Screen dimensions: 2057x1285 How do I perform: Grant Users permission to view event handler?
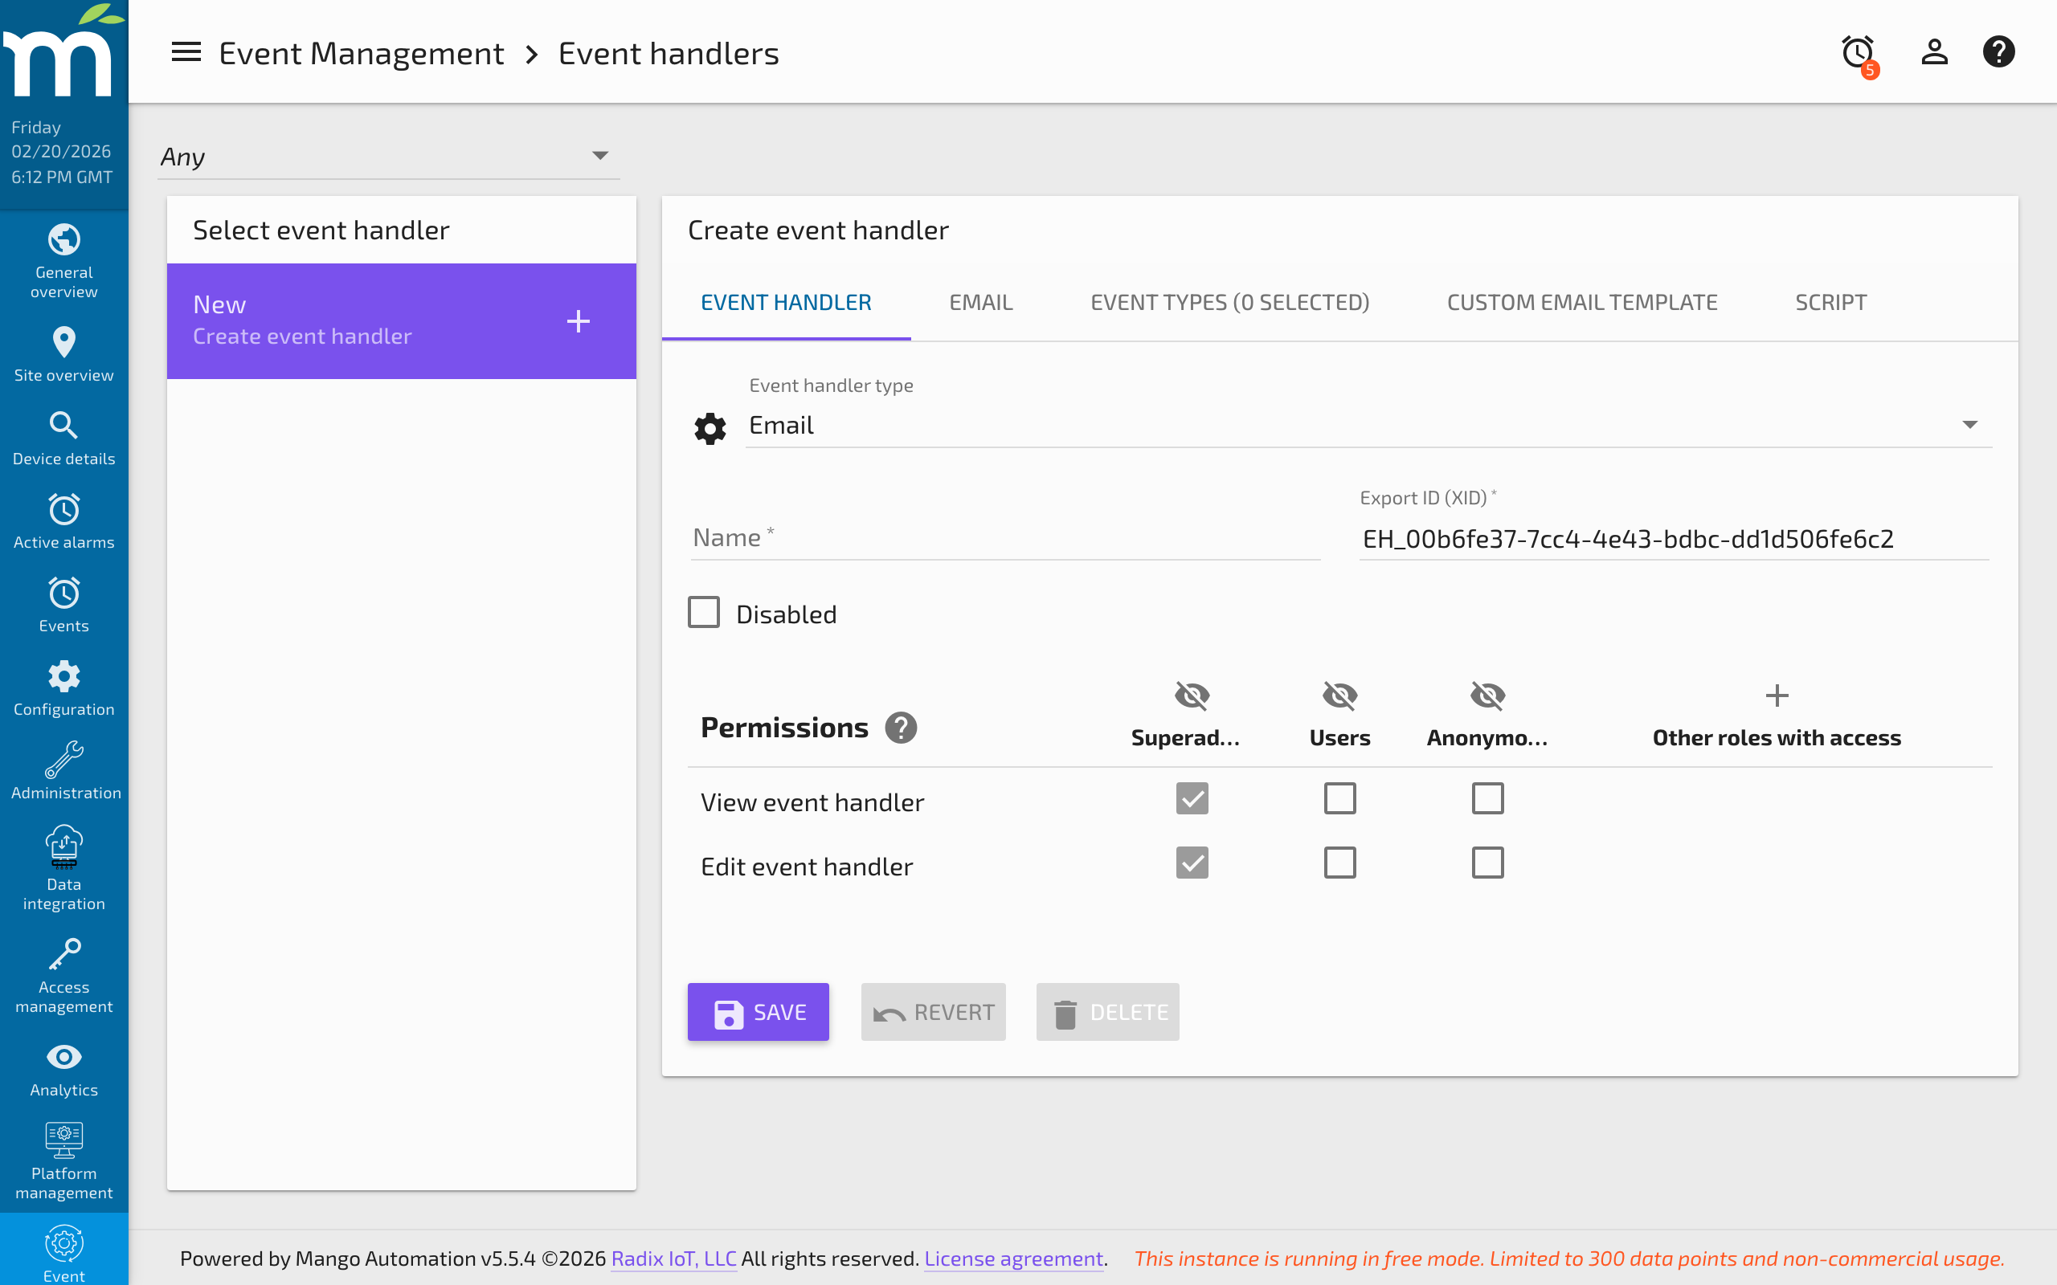[x=1339, y=798]
